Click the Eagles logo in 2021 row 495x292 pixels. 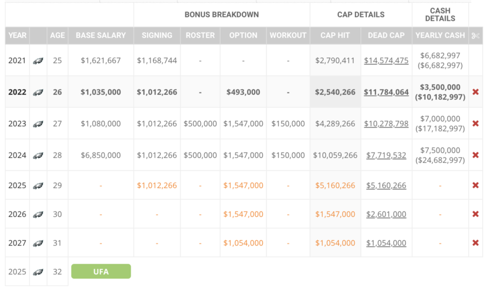38,61
